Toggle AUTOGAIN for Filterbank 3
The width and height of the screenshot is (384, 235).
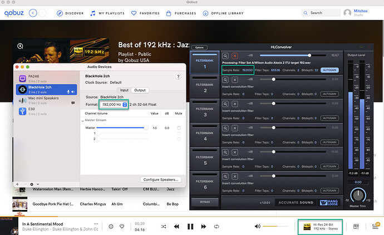329,118
